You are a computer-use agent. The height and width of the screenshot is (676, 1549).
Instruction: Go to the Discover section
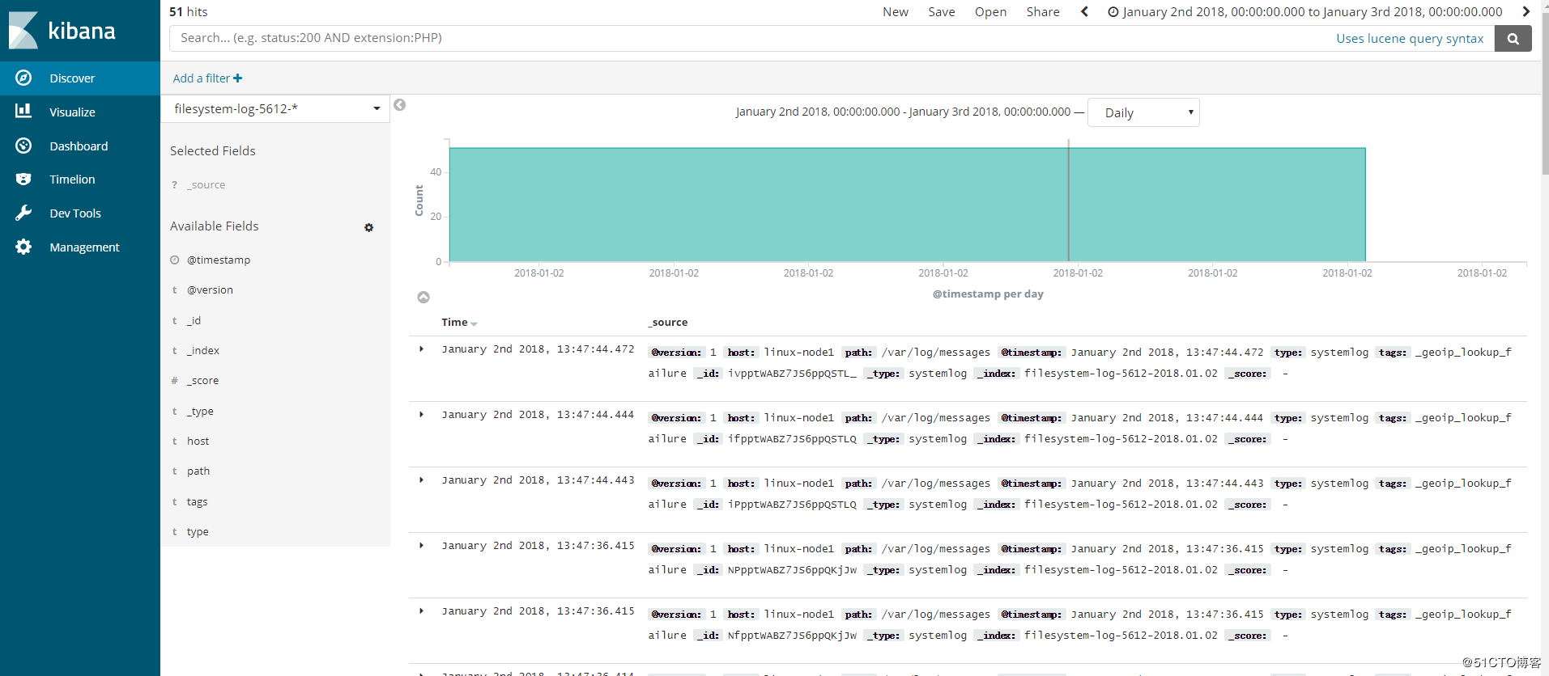pyautogui.click(x=80, y=78)
